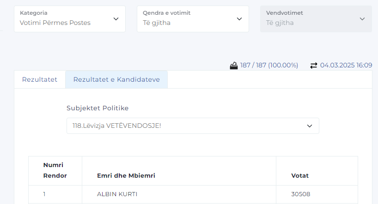The image size is (378, 204).
Task: Click the ballot box icon
Action: pyautogui.click(x=234, y=66)
